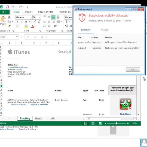The height and width of the screenshot is (147, 147).
Task: Open the Font dialog launcher
Action: point(40,31)
